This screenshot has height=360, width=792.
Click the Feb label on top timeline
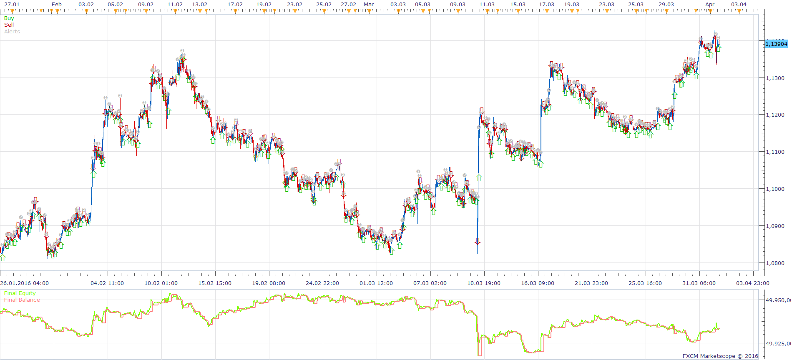click(x=57, y=5)
